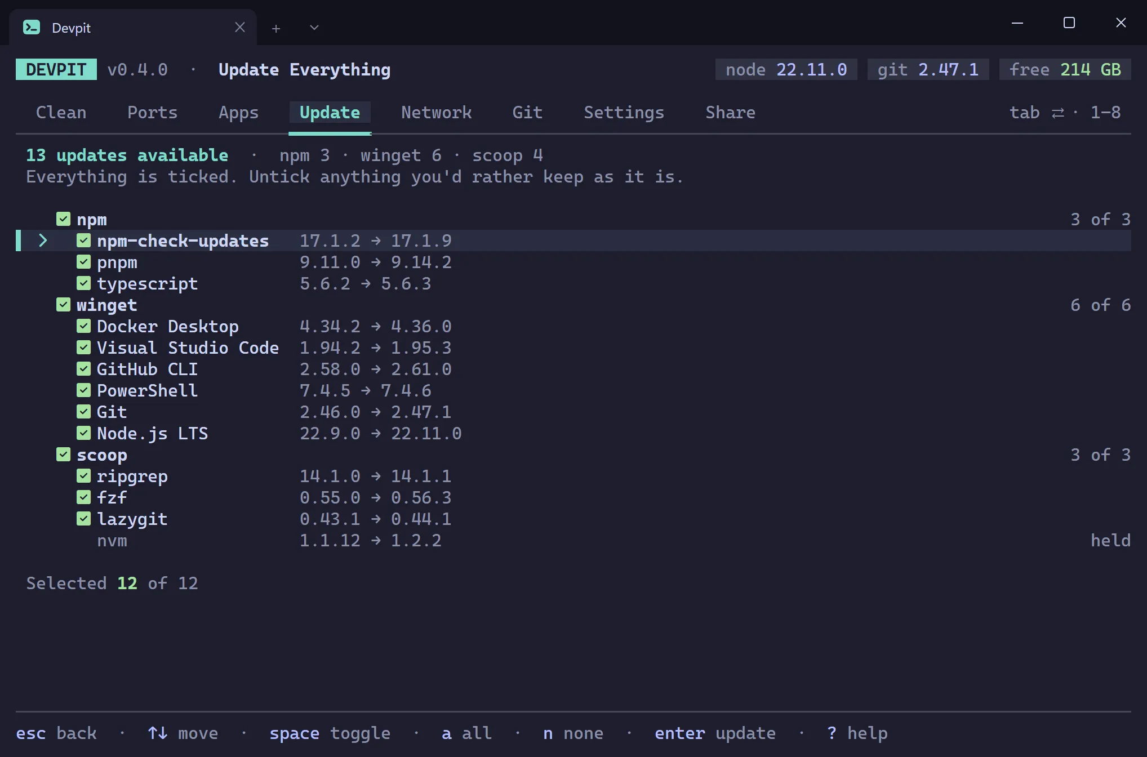Open the Settings tab
Screen dimensions: 1147x757
tap(624, 112)
